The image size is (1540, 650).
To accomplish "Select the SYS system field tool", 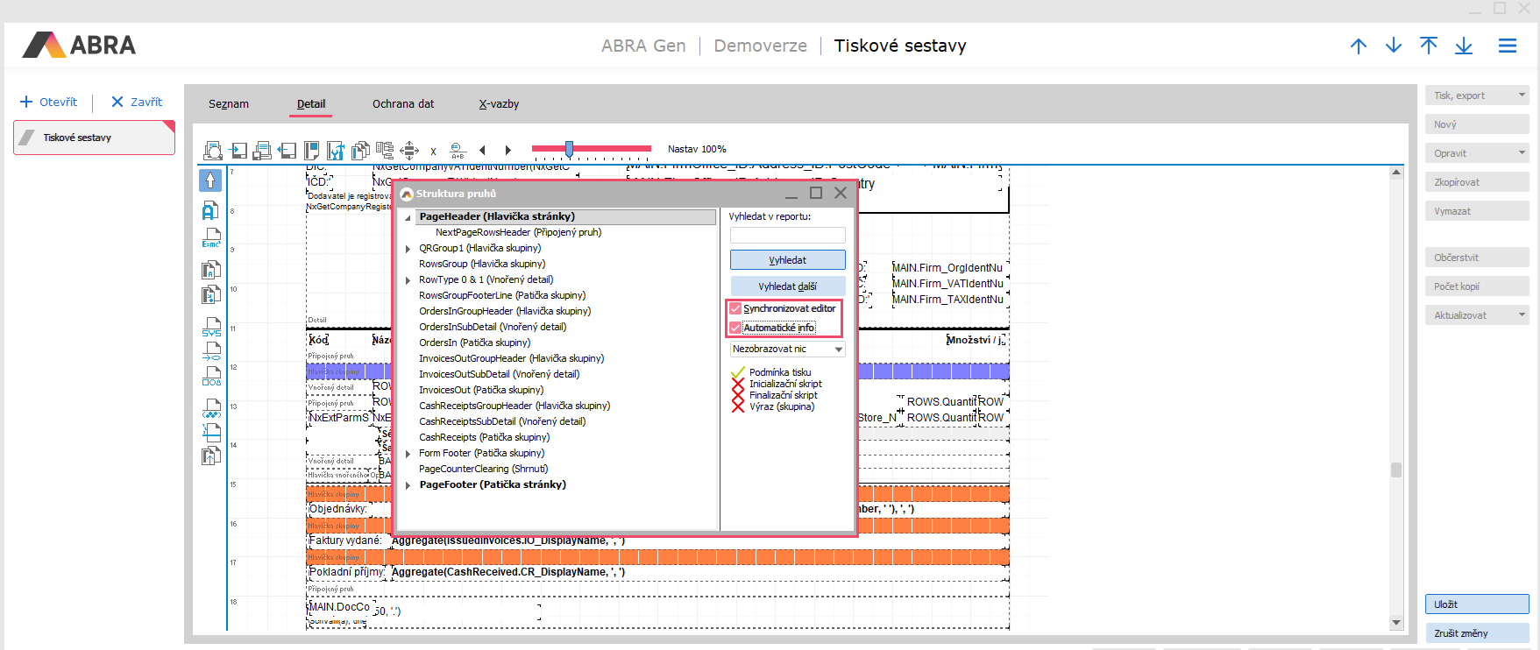I will [x=211, y=328].
